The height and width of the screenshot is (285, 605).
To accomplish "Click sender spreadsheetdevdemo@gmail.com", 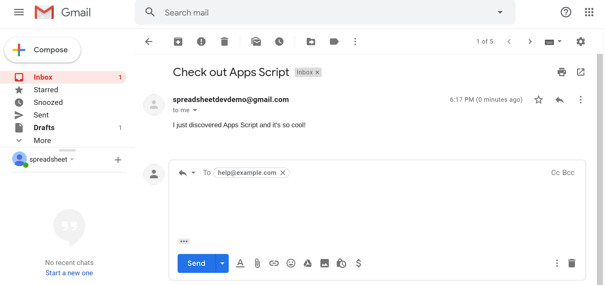I will (231, 99).
